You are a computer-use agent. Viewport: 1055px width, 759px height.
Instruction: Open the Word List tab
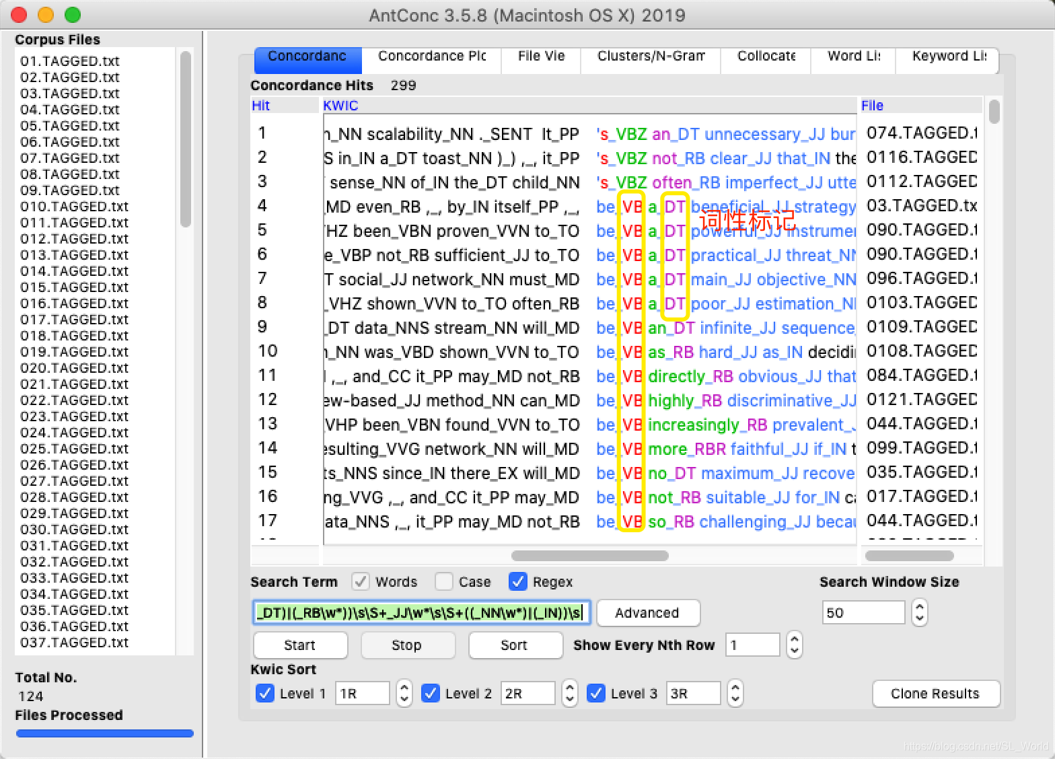pyautogui.click(x=853, y=59)
